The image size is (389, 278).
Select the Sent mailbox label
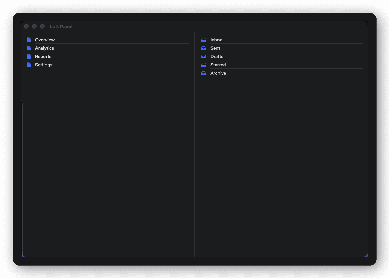point(215,48)
